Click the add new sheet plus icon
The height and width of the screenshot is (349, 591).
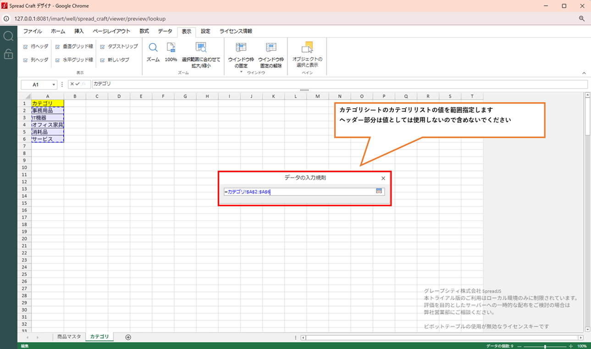[x=128, y=337]
